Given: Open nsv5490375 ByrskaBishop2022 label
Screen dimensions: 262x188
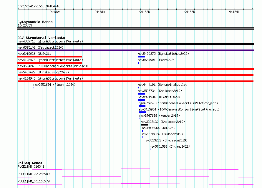Looking at the screenshot, I should 163,54.
